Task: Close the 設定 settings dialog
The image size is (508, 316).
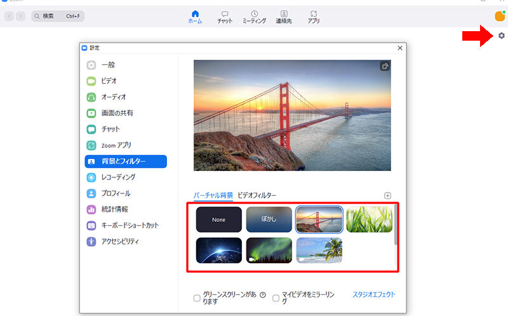Action: 400,48
